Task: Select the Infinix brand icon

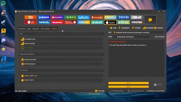Action: 124,22
